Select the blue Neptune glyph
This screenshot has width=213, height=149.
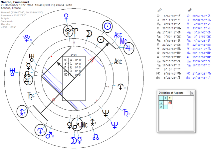click(114, 125)
